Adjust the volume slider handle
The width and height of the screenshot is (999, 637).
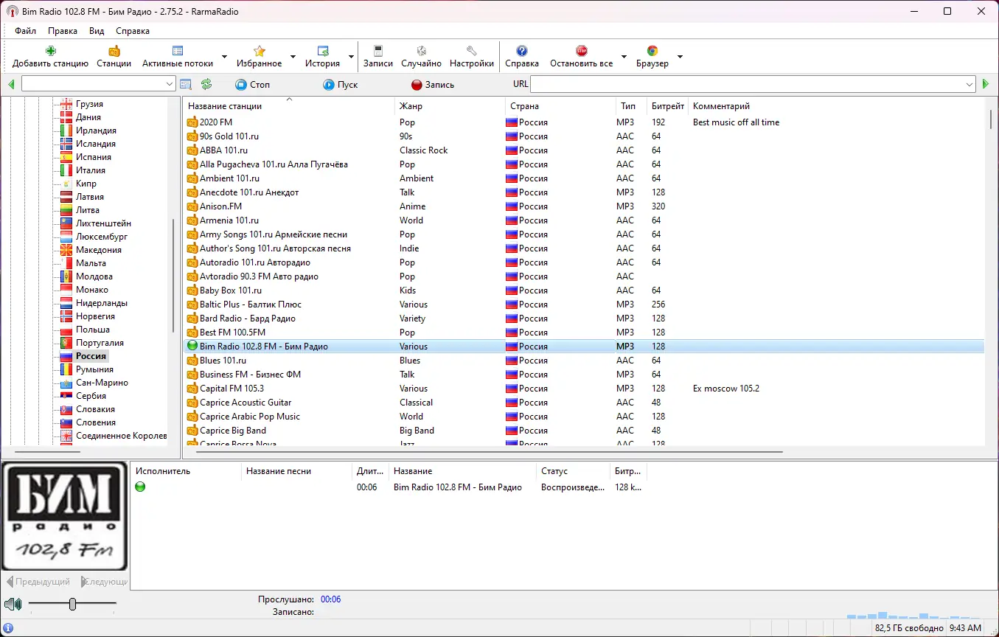click(72, 605)
